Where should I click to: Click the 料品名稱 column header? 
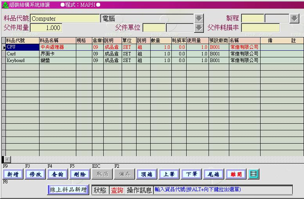coord(57,41)
